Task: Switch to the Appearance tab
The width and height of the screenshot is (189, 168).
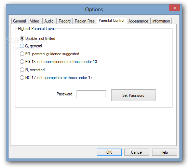Action: [x=138, y=21]
